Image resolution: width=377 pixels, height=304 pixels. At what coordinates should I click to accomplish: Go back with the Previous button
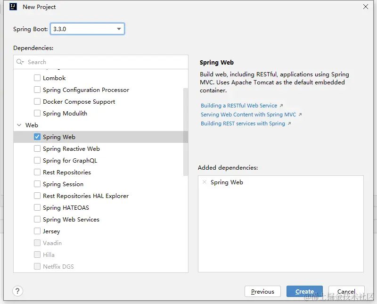point(262,291)
